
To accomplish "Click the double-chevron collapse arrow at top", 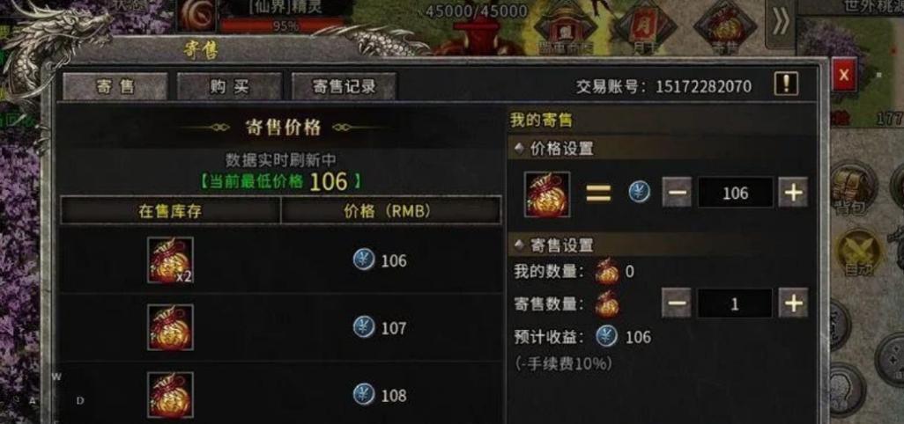I will pyautogui.click(x=781, y=23).
